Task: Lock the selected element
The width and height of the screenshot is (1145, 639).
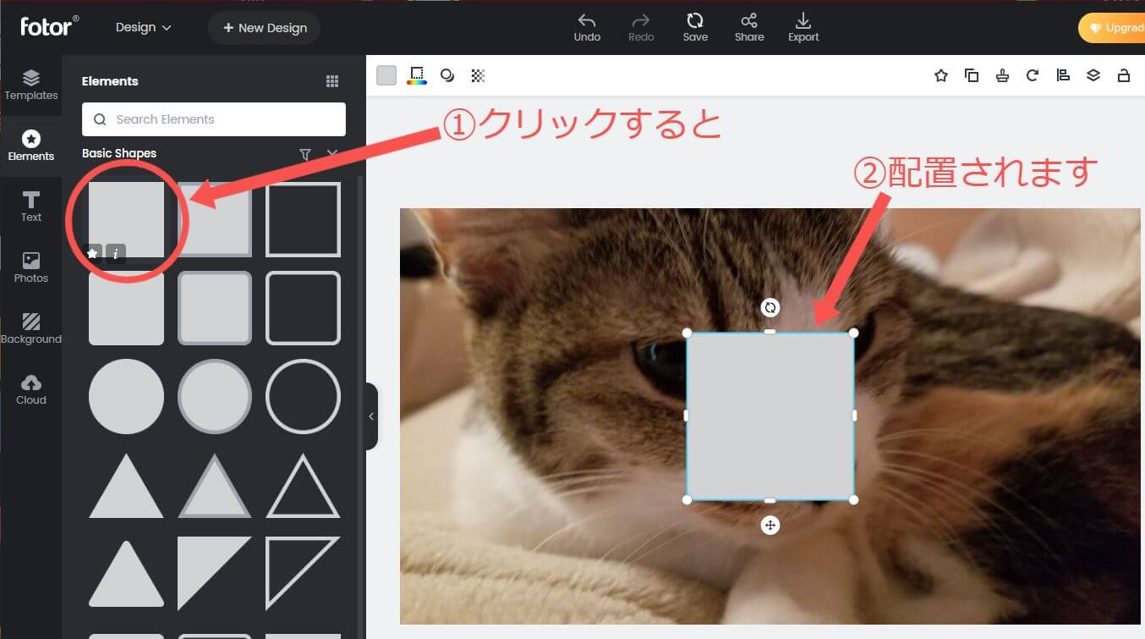Action: click(x=1124, y=75)
